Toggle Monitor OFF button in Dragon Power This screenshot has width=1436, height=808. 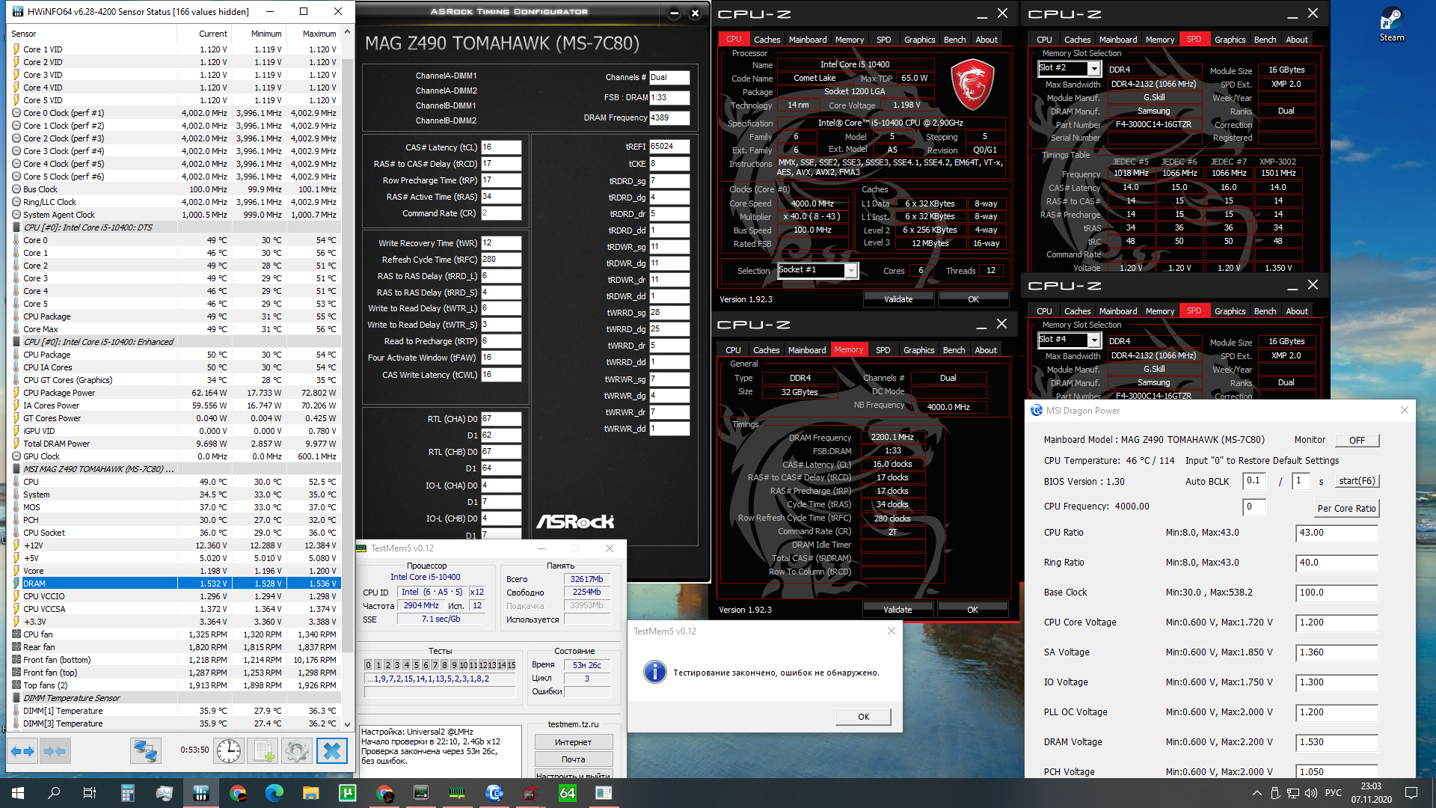(x=1357, y=440)
